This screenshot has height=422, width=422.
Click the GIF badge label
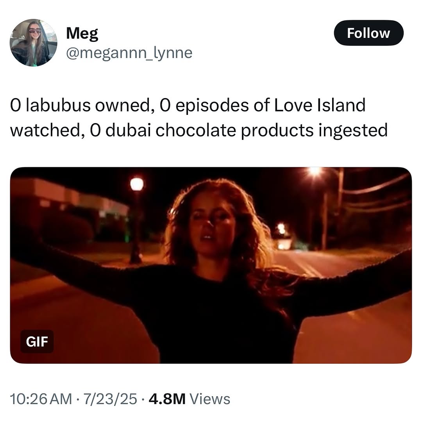[37, 342]
